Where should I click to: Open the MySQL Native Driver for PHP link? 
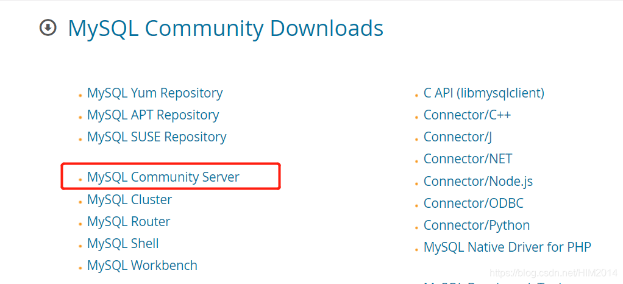[x=507, y=247]
